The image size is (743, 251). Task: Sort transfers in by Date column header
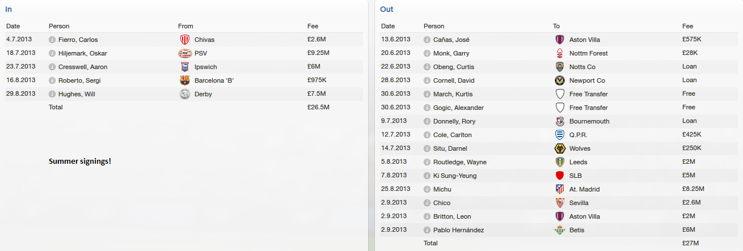tap(13, 26)
